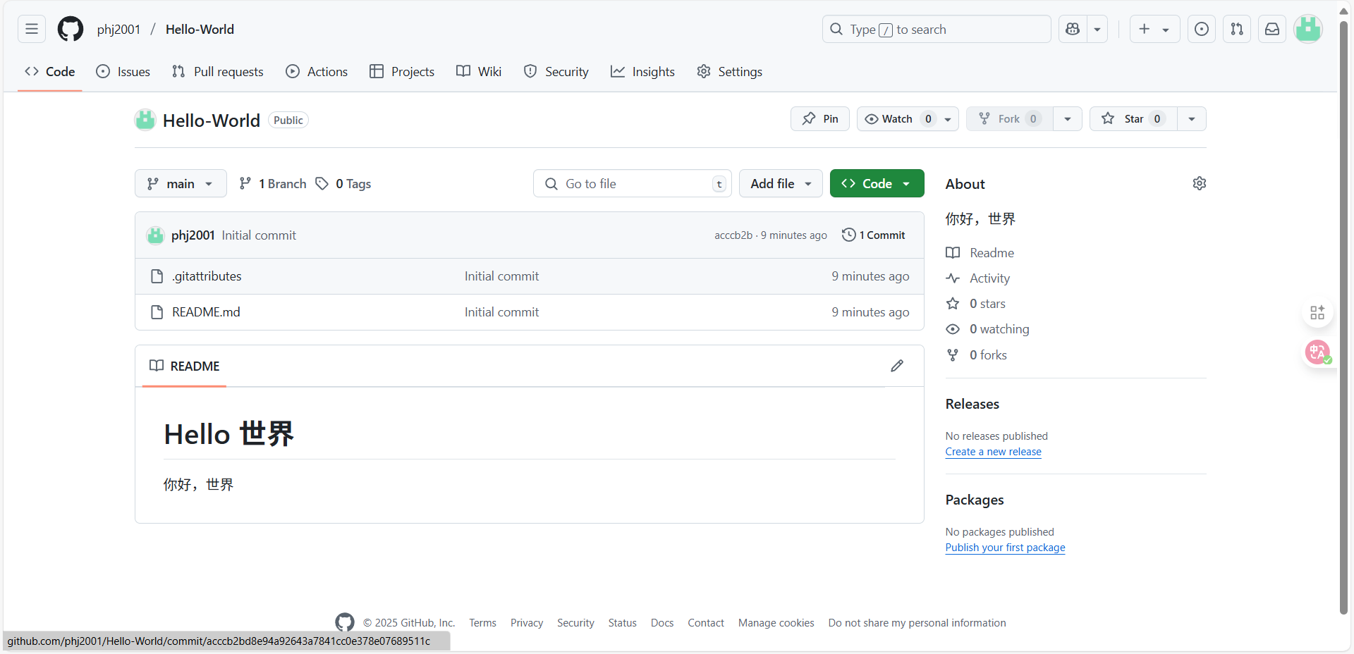Open the Publish your first package link
The image size is (1354, 654).
1005,548
